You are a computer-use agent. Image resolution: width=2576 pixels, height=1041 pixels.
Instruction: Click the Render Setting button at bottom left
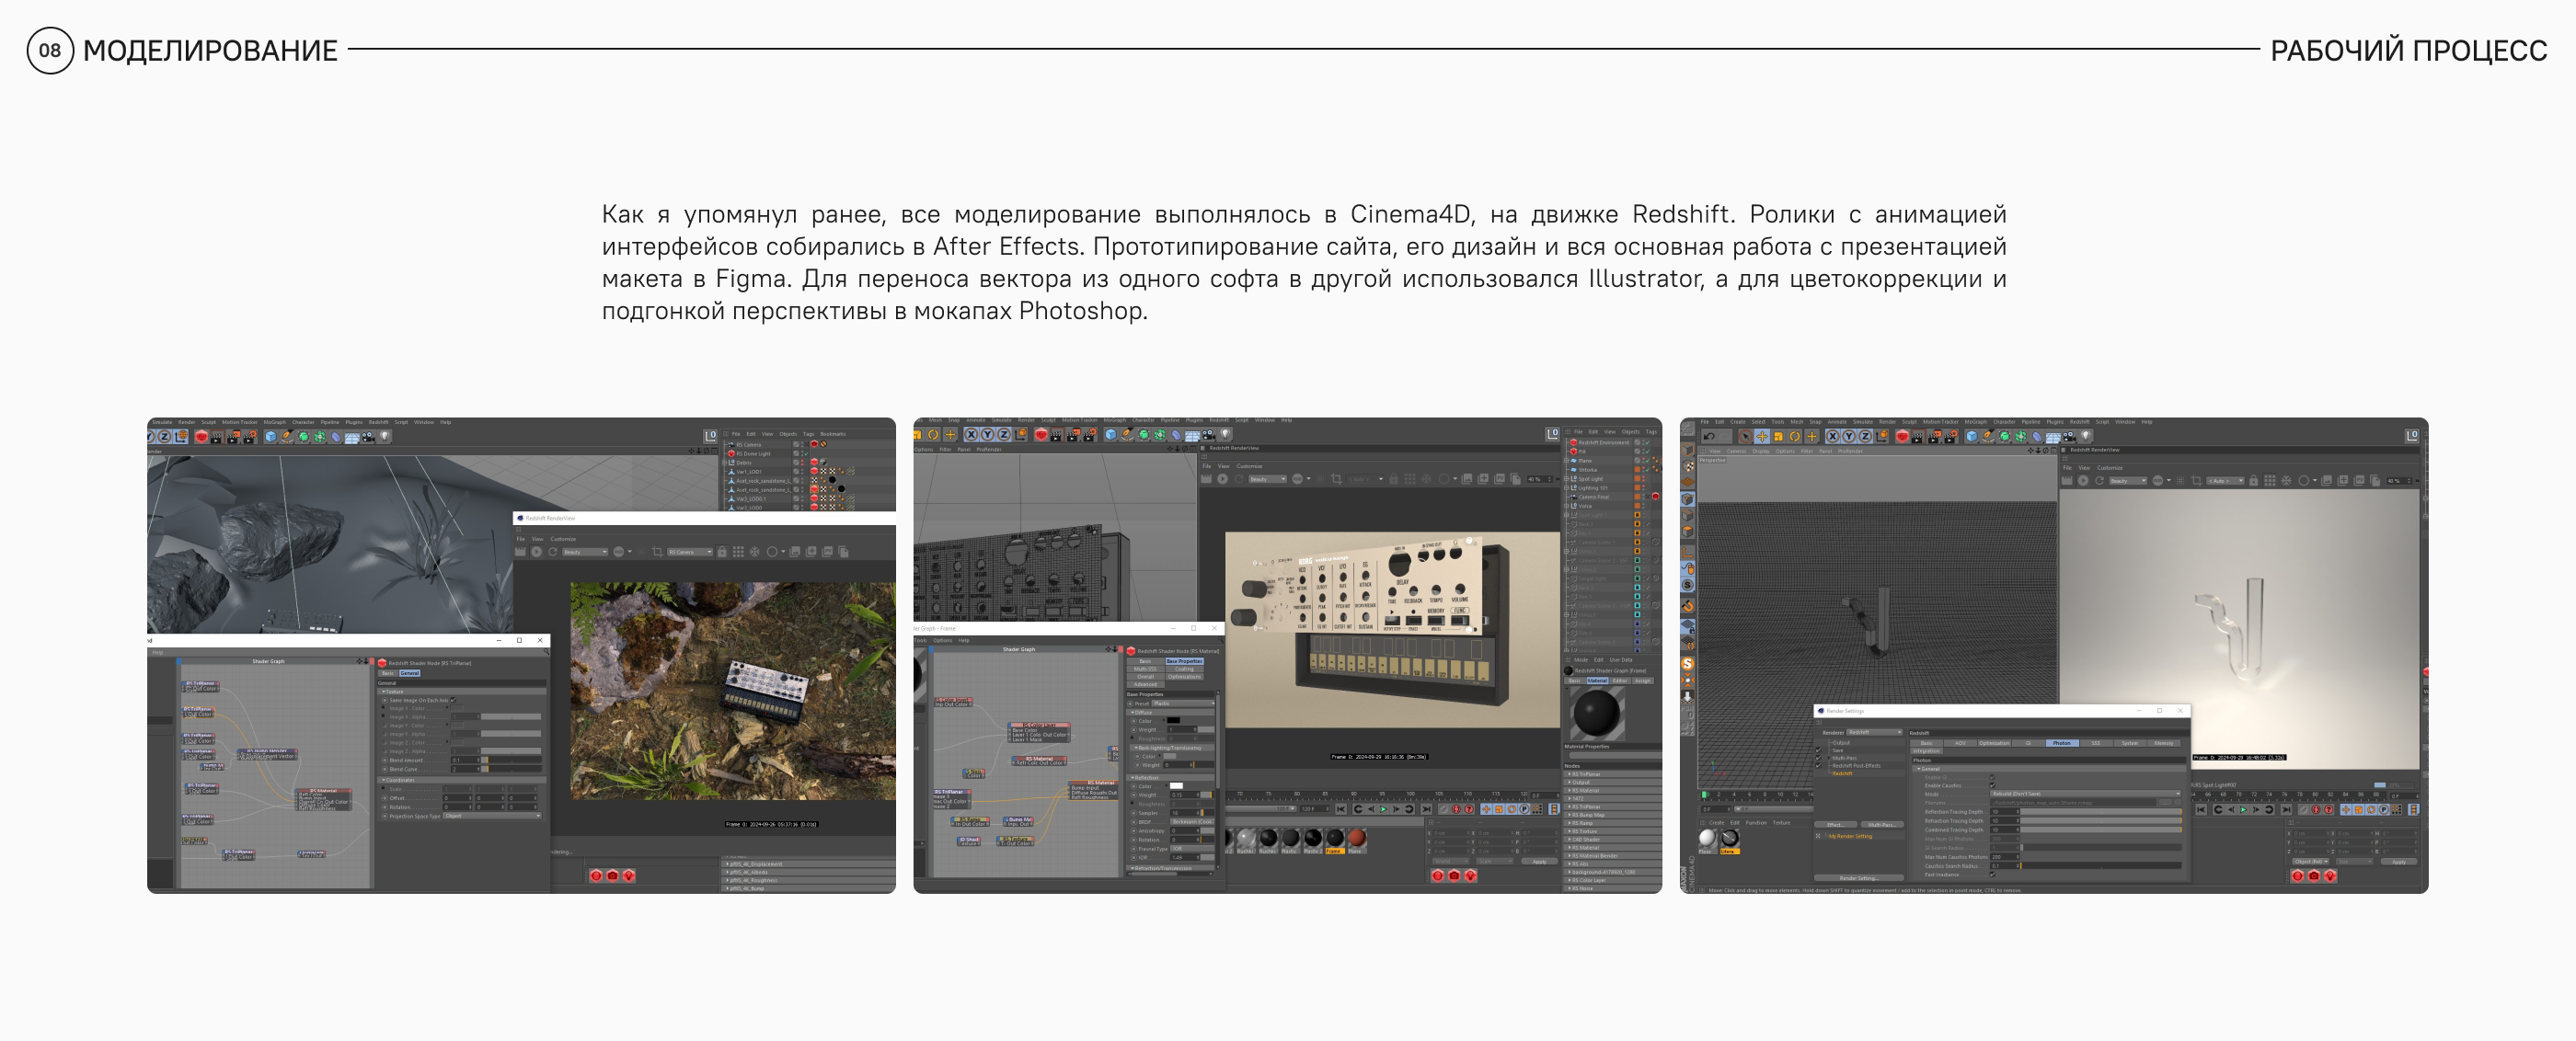tap(1861, 878)
